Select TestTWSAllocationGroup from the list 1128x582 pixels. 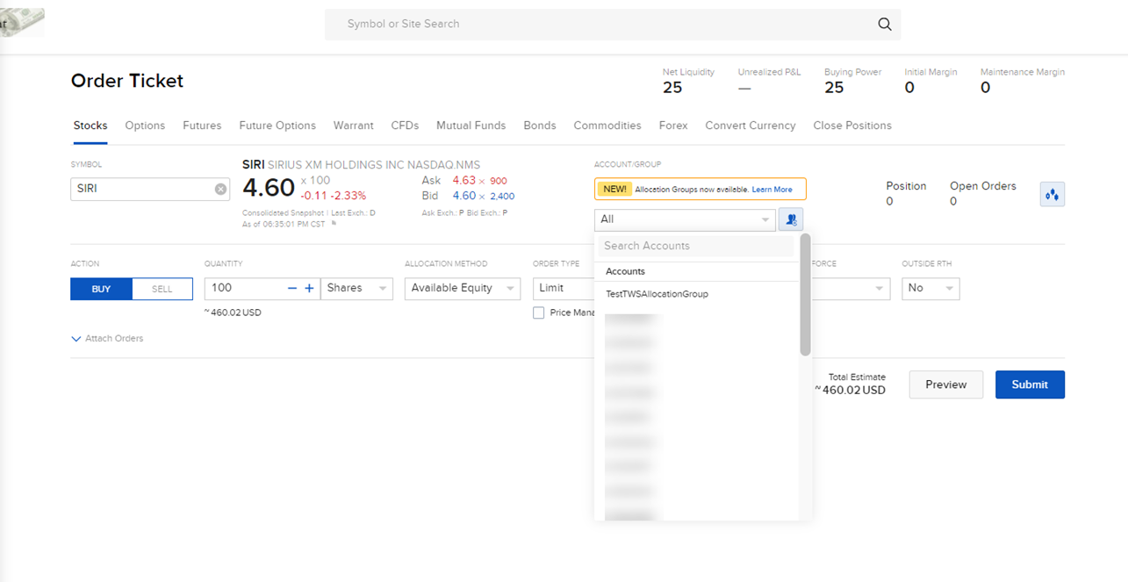(657, 294)
